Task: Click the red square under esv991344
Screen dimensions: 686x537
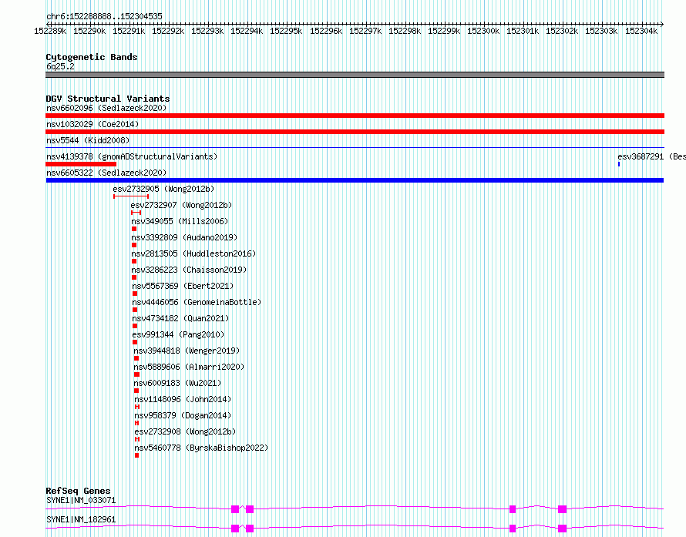Action: pos(135,342)
